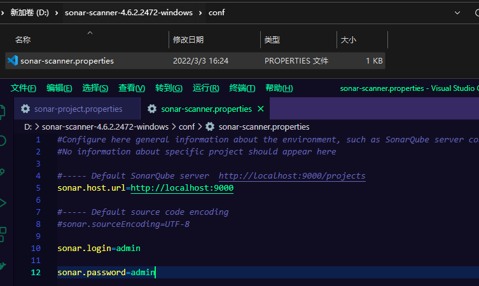Click the '#No information about specific project' comment

197,152
